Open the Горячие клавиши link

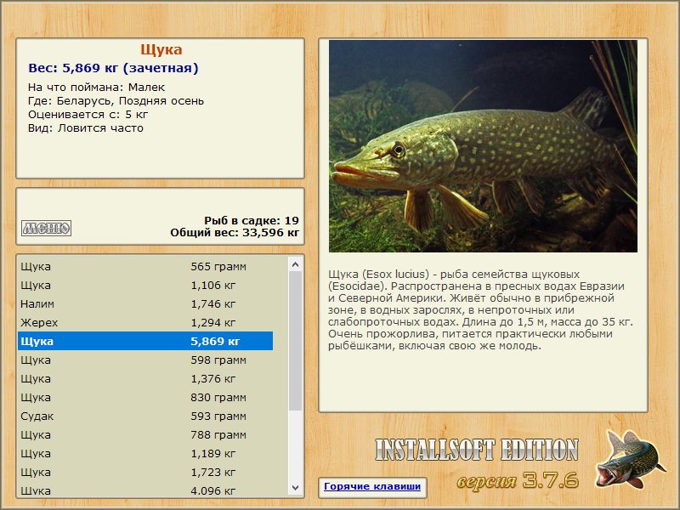[372, 486]
